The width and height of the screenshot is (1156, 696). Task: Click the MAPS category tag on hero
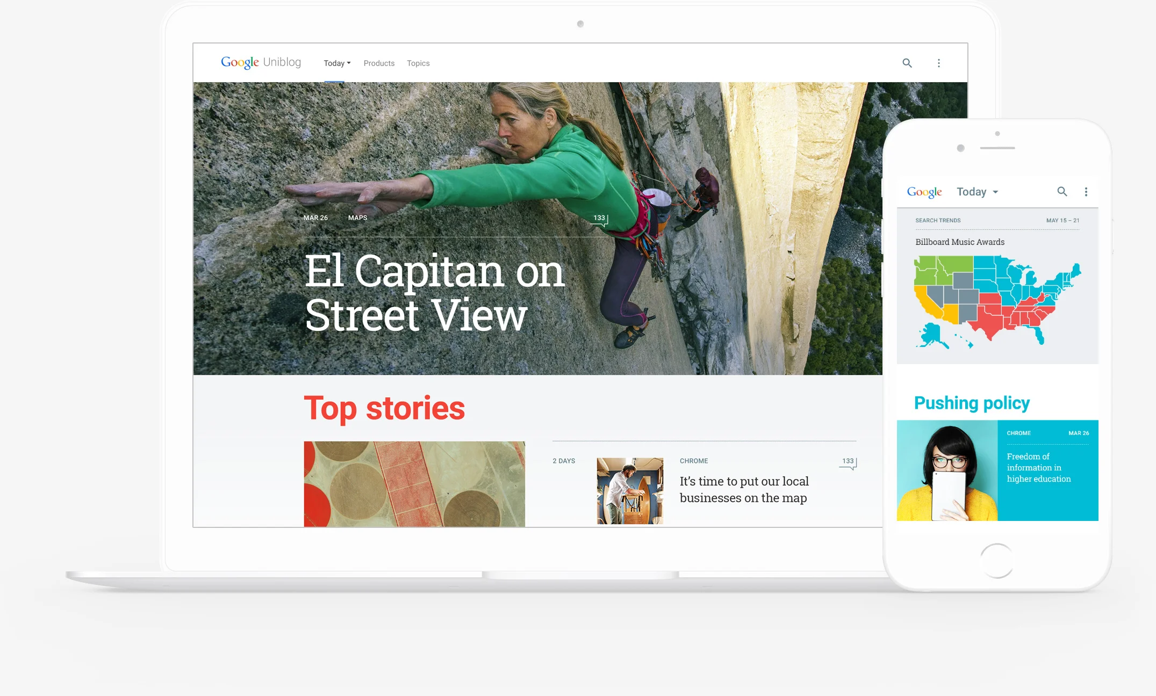[x=357, y=218]
